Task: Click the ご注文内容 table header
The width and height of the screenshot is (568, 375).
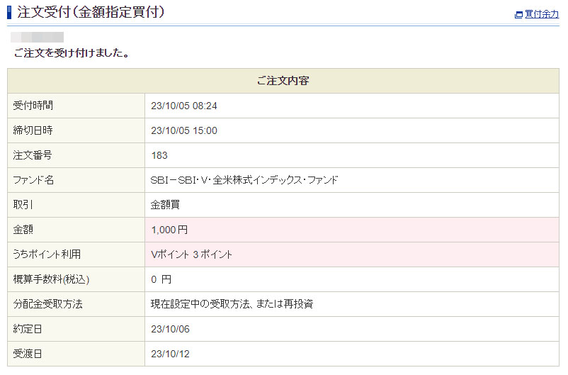Action: 283,81
